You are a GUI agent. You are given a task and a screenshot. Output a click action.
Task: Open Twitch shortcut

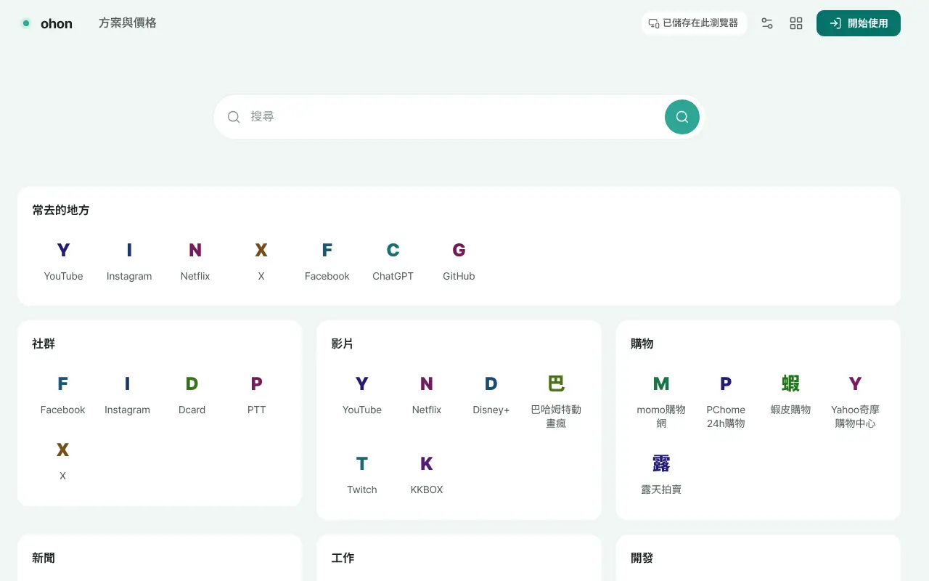coord(362,475)
